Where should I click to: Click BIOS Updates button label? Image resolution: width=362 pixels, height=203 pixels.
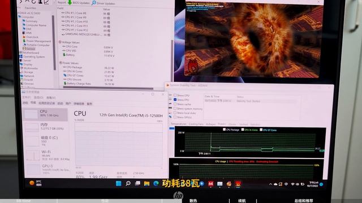81,3
